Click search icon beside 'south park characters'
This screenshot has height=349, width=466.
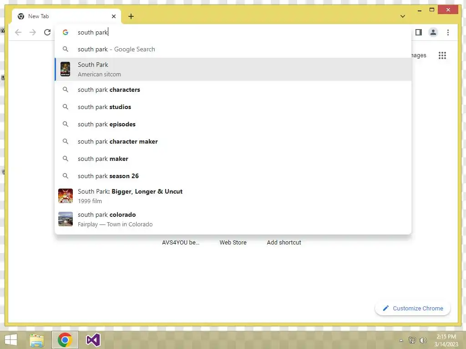coord(66,90)
